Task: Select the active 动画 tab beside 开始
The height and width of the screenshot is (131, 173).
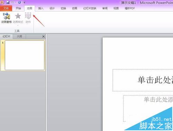Action: [x=30, y=8]
